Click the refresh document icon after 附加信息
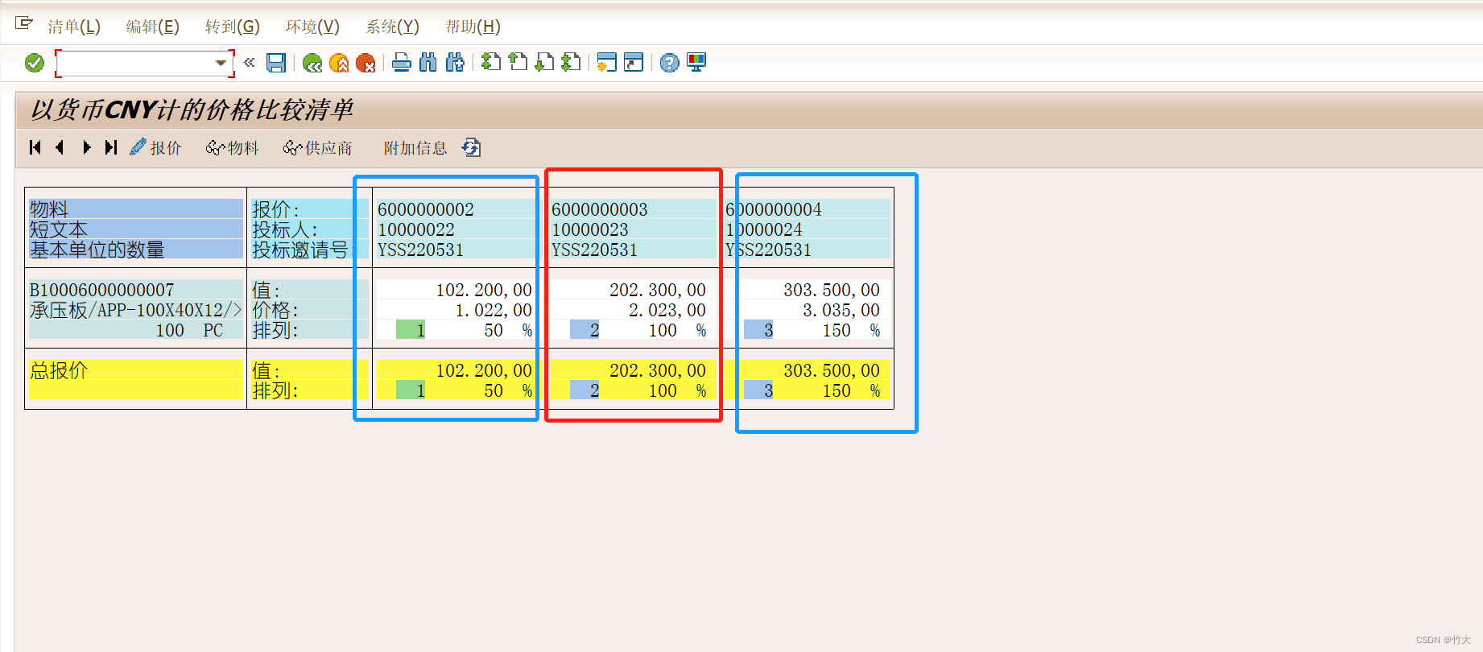The height and width of the screenshot is (652, 1483). (471, 147)
